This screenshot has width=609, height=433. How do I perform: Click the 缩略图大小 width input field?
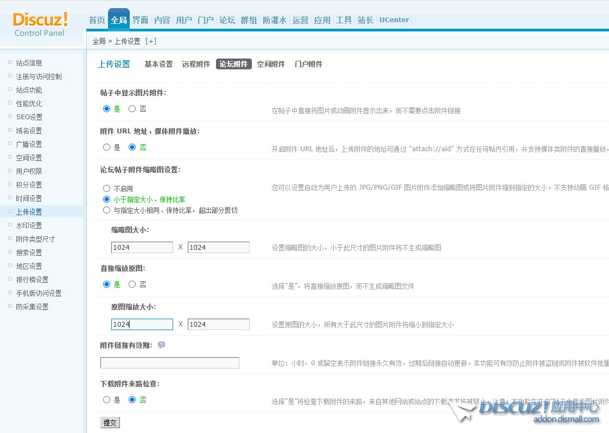(x=142, y=248)
